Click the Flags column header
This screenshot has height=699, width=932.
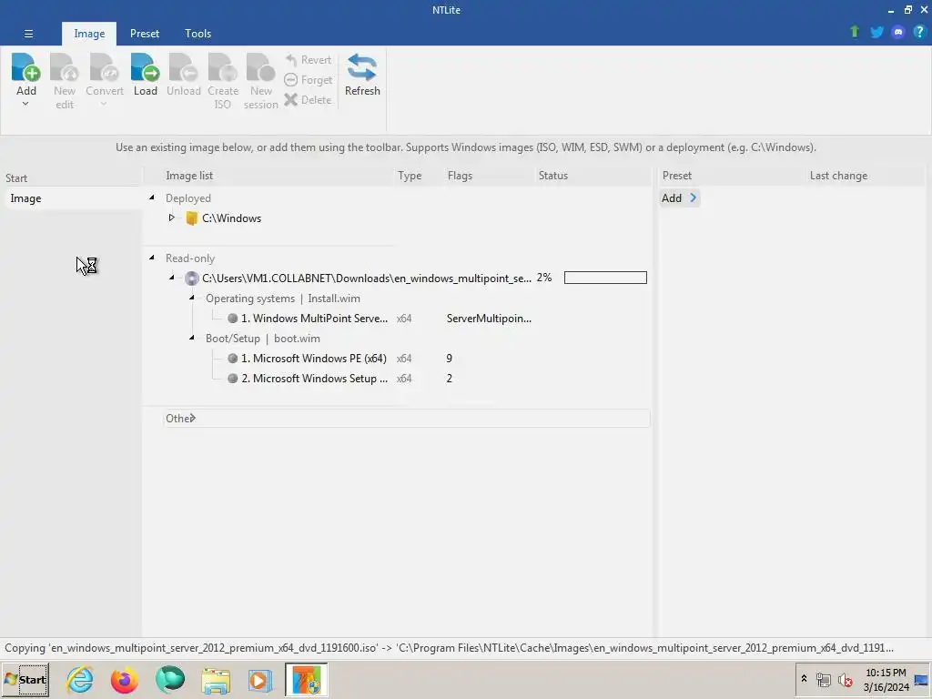pyautogui.click(x=460, y=176)
